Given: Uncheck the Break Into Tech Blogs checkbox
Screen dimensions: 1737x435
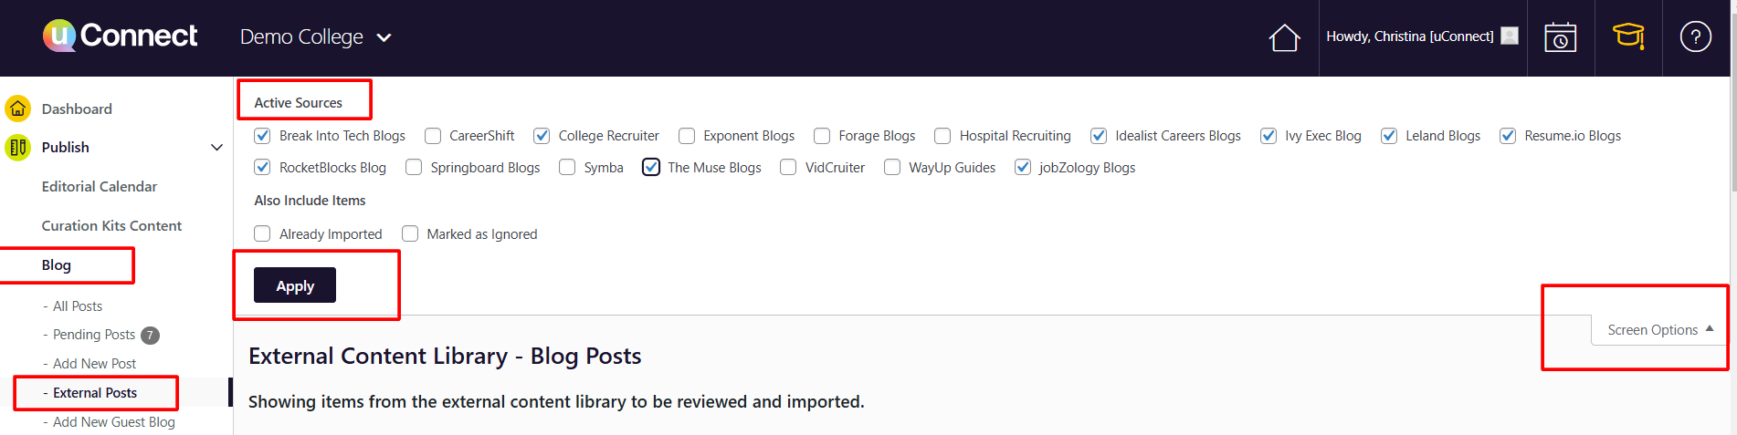Looking at the screenshot, I should (263, 136).
